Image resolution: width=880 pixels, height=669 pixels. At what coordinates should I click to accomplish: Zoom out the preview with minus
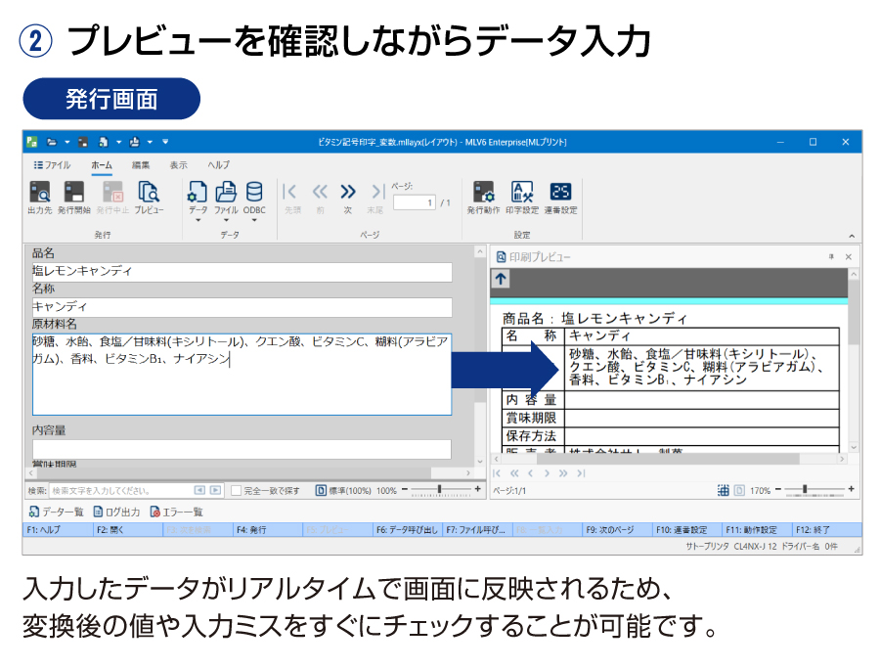(778, 489)
